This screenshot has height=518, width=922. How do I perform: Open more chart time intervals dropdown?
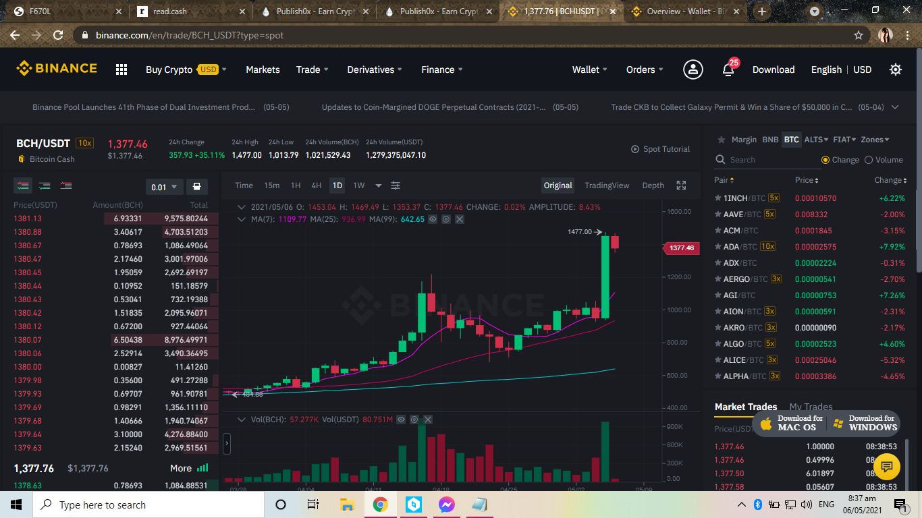379,185
